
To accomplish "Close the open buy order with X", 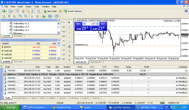I will click(148, 71).
